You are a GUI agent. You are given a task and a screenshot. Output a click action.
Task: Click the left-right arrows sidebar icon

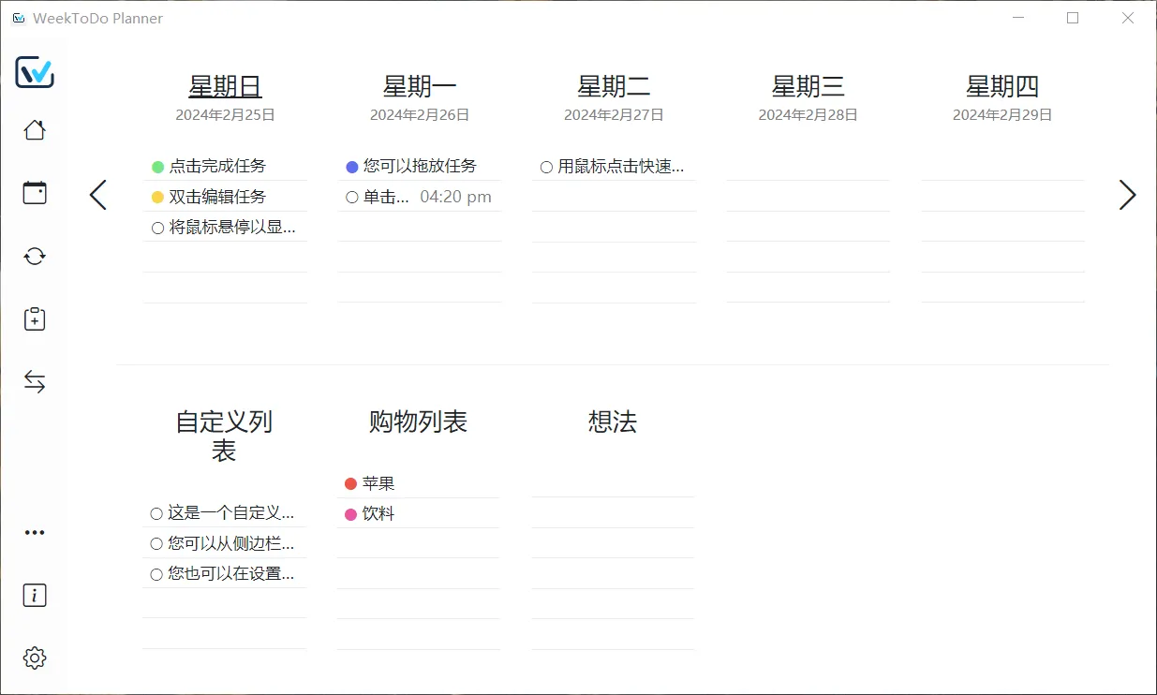(x=35, y=381)
